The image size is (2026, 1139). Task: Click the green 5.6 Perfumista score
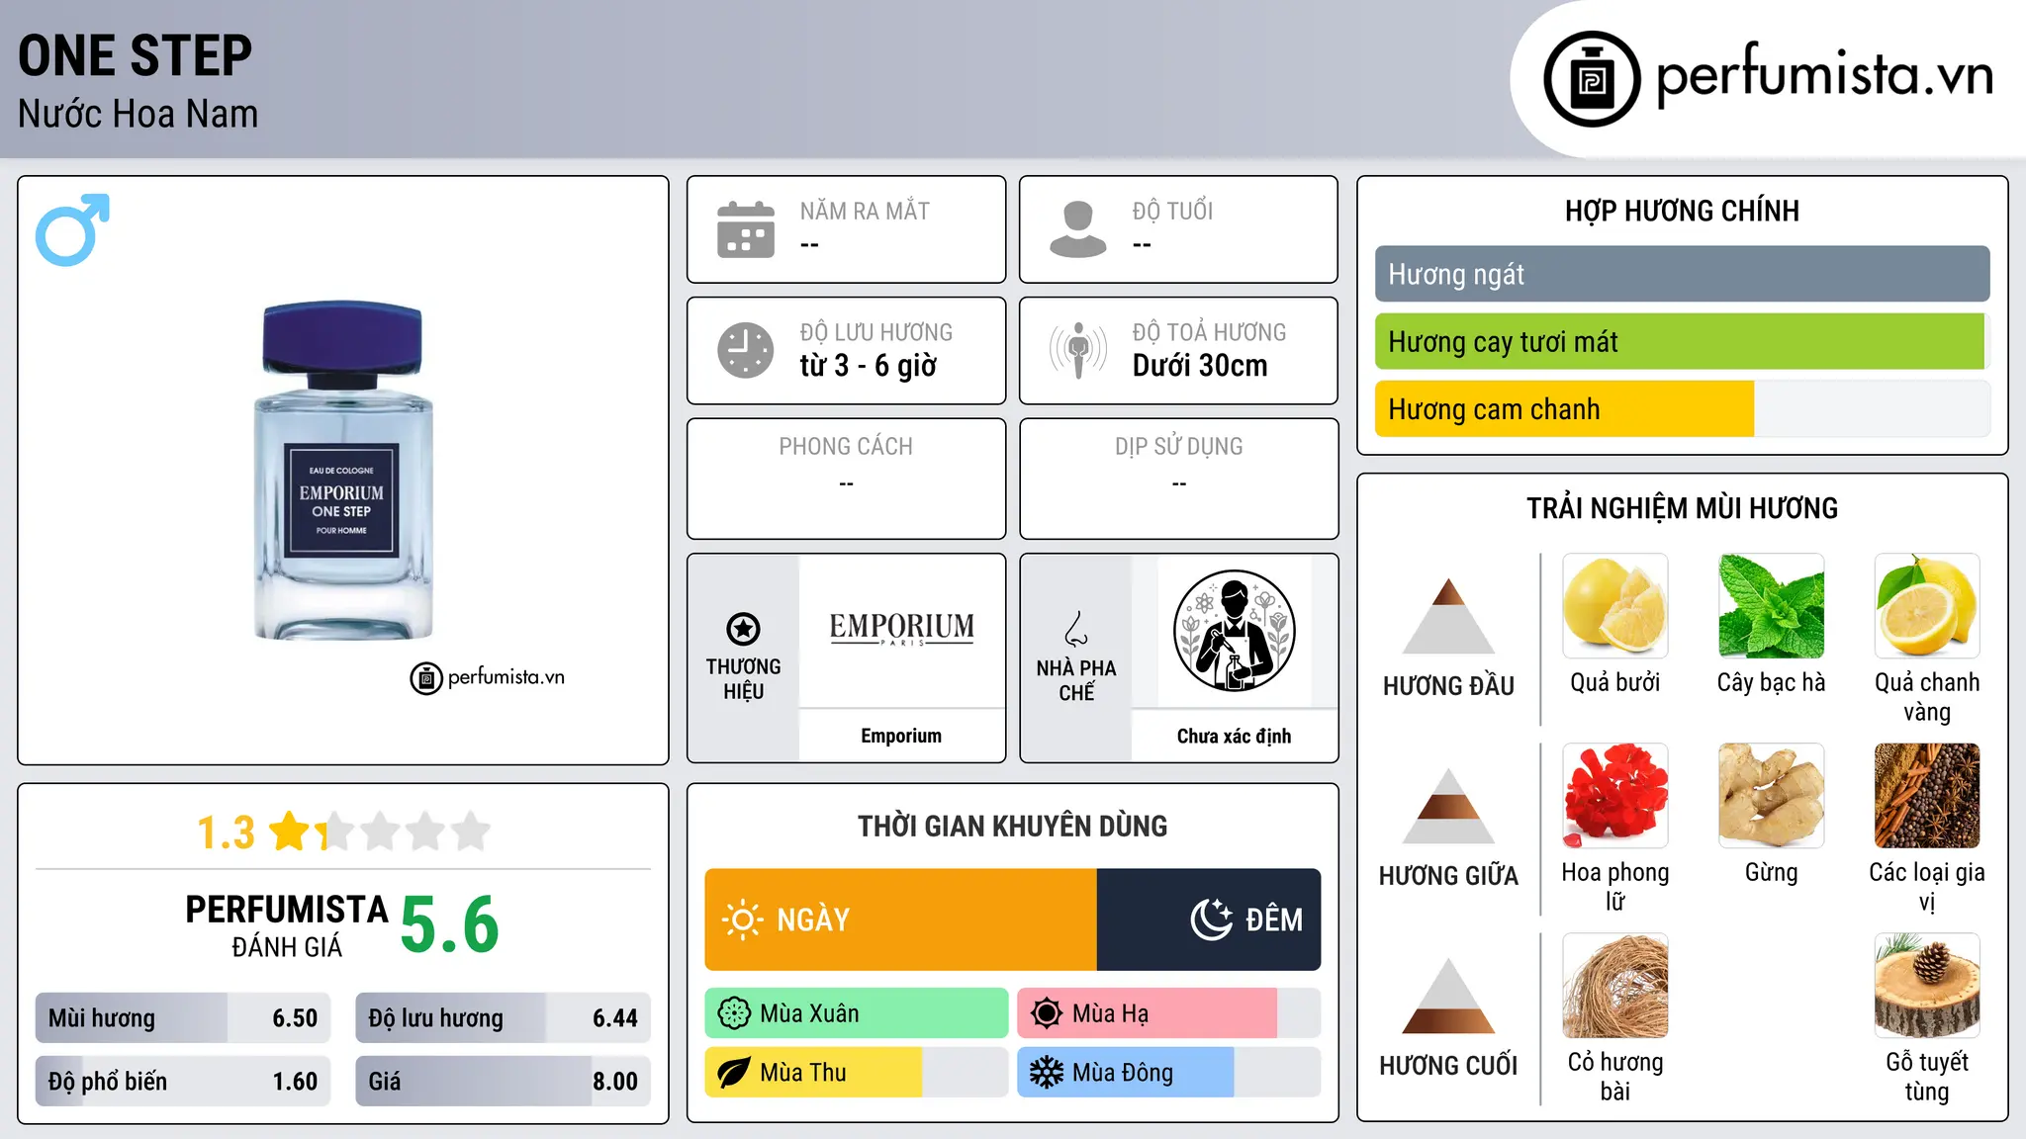click(450, 924)
